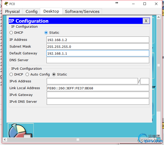Viewport: 164px width, 145px height.
Task: Focus the Subnet Mask text box
Action: click(x=98, y=47)
